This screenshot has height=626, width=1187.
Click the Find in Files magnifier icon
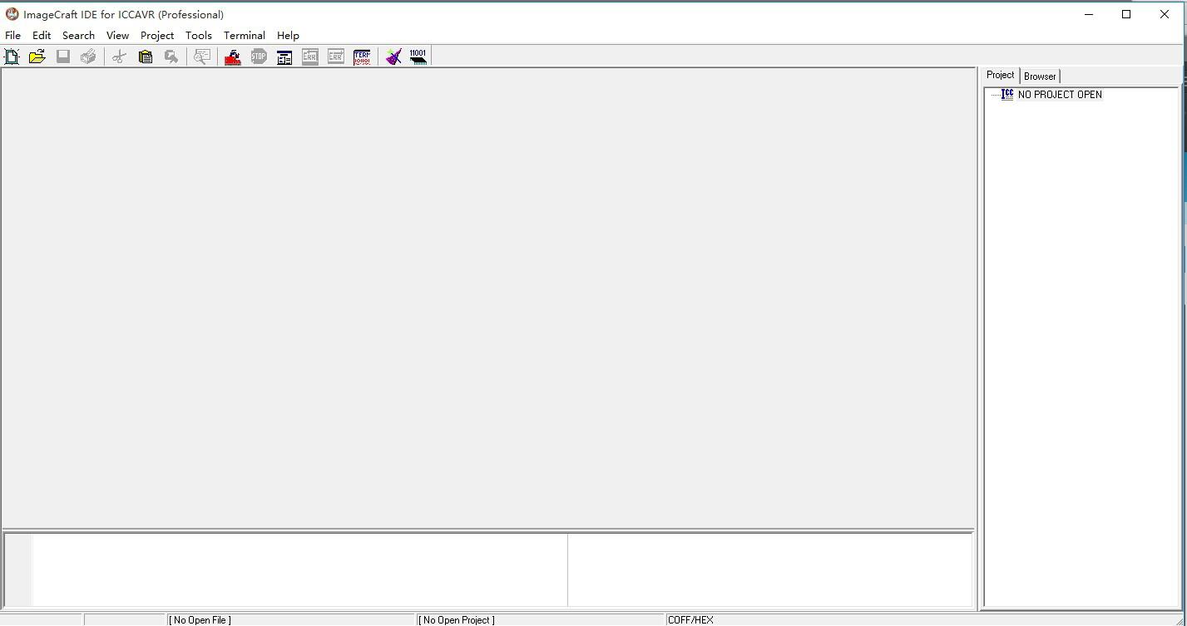[x=201, y=57]
